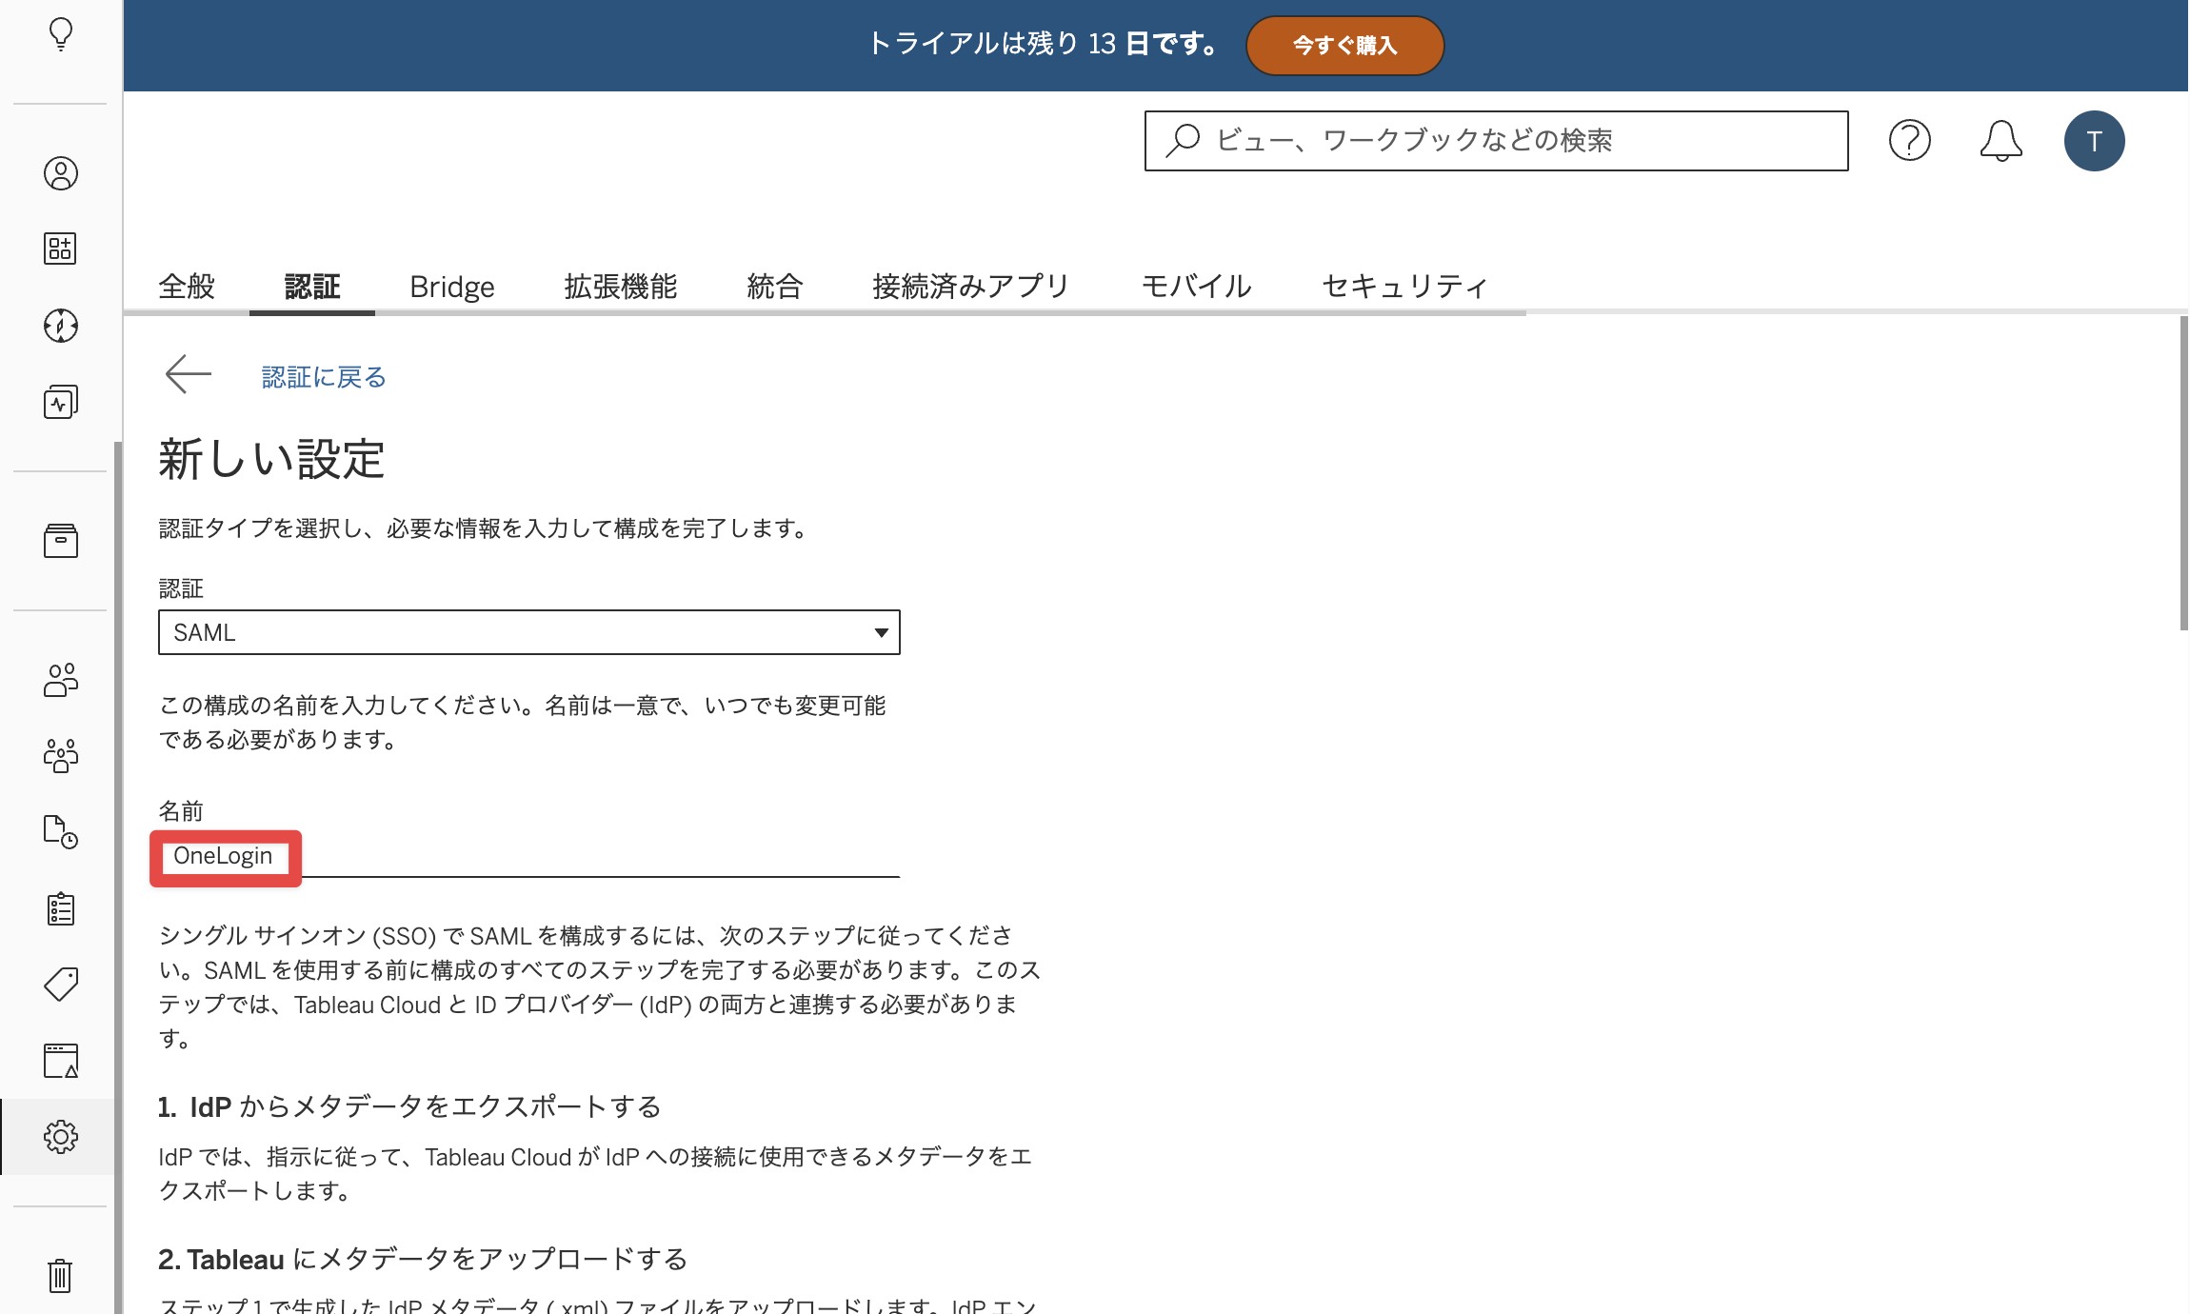Switch to the 拡張機能 tab
The height and width of the screenshot is (1314, 2190).
click(621, 287)
